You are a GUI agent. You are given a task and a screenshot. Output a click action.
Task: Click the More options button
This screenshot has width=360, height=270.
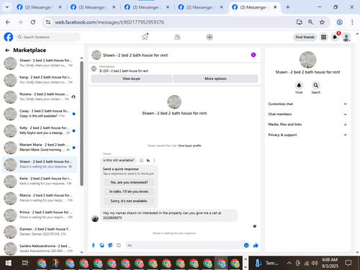click(215, 78)
